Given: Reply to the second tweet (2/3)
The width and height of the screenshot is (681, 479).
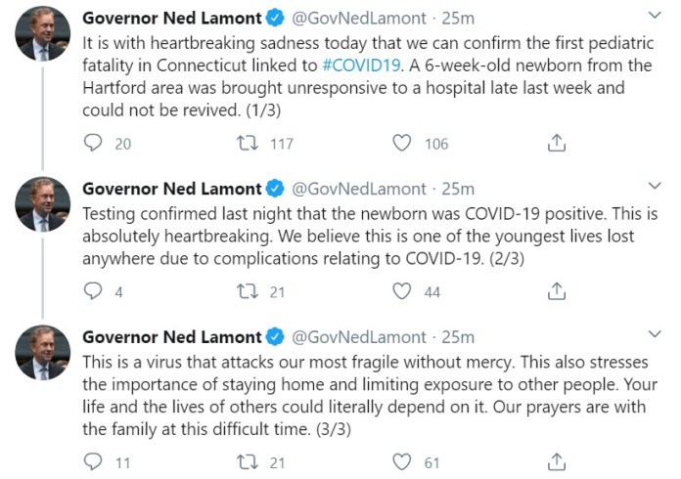Looking at the screenshot, I should tap(94, 291).
